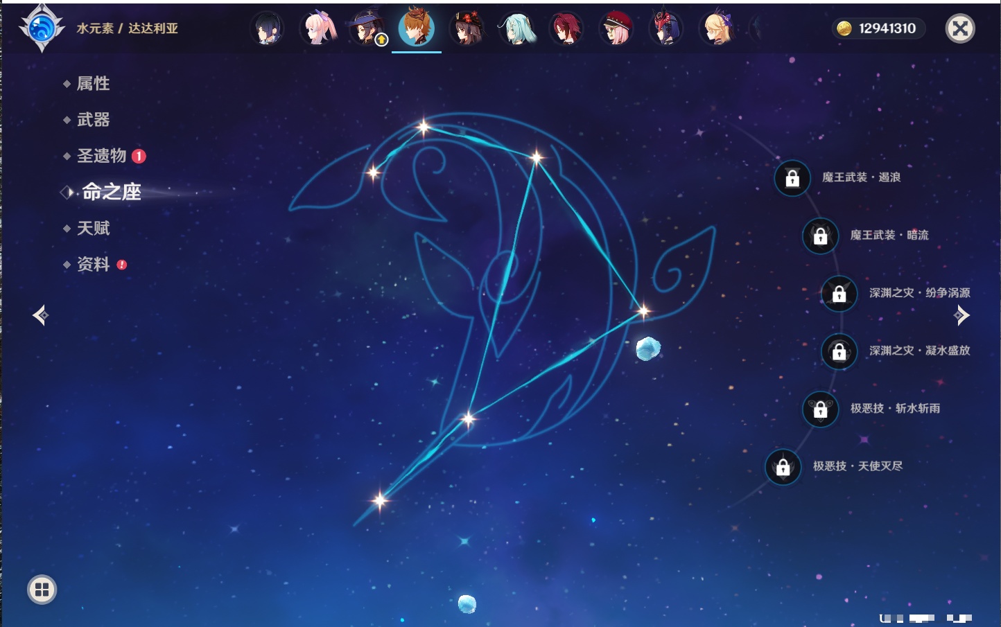Select the character wearing the witch hat
1001x627 pixels.
pos(366,28)
